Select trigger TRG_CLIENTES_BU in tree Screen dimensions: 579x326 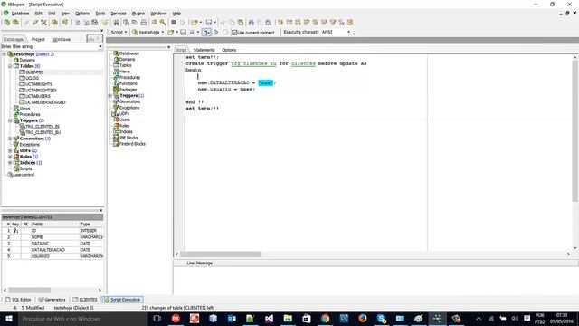point(43,132)
